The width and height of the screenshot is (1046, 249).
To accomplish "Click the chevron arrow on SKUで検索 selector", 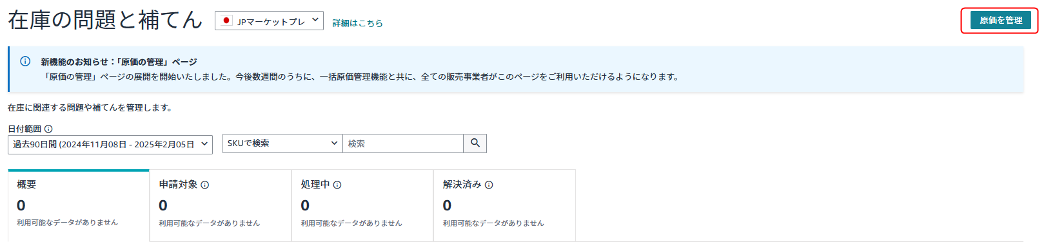I will pyautogui.click(x=334, y=143).
